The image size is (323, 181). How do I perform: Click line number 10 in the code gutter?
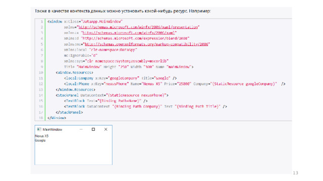pos(41,72)
